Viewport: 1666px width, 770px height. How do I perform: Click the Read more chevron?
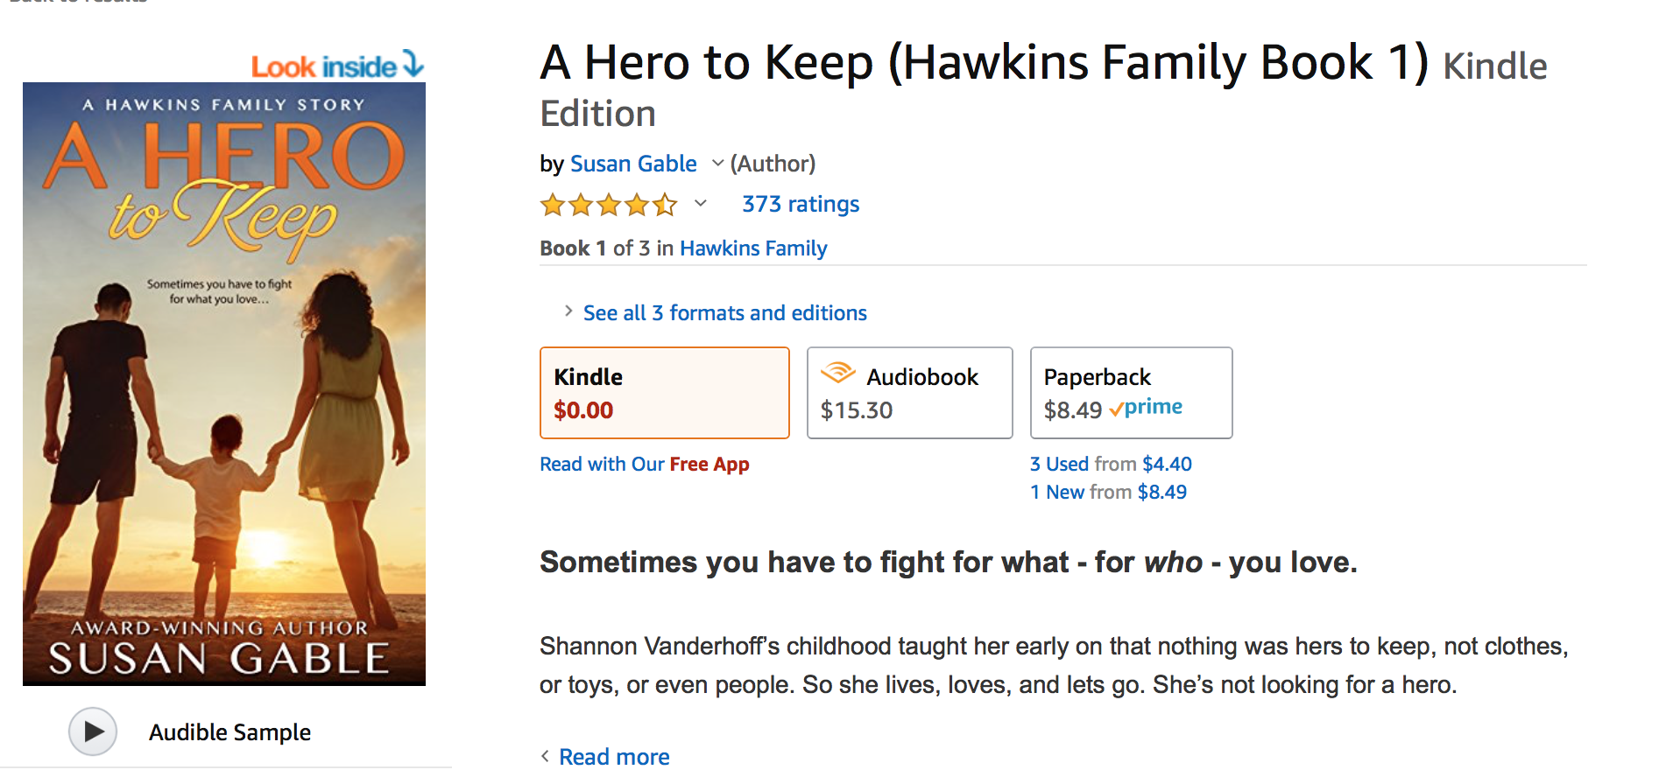(x=545, y=756)
